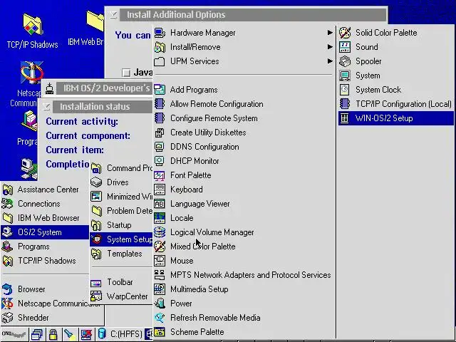Screen dimensions: 456x342
Task: Select WarpCenter entry in the submenu
Action: point(121,296)
